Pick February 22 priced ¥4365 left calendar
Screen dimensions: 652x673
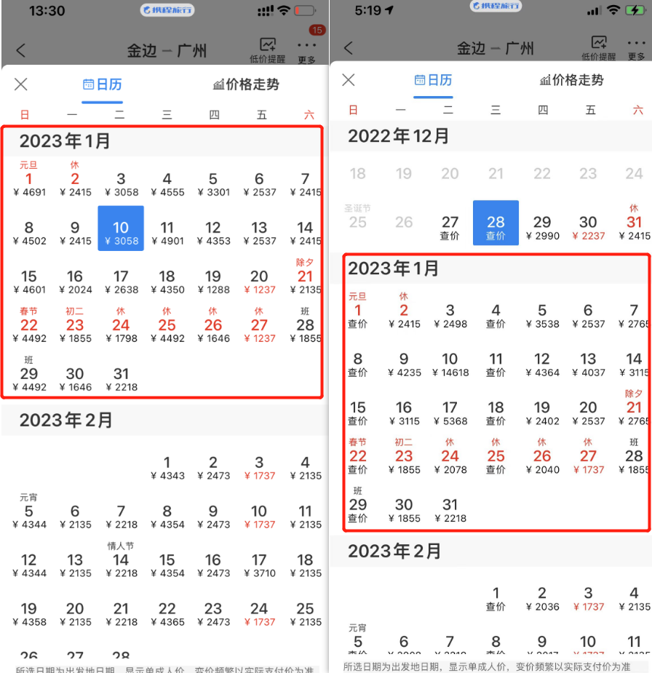pyautogui.click(x=167, y=614)
